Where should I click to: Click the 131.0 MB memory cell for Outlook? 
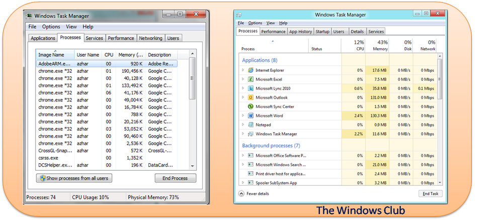pyautogui.click(x=377, y=97)
